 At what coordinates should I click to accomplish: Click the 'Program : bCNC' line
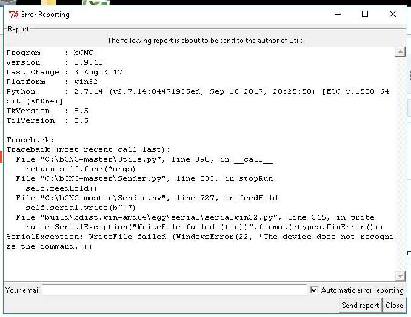click(x=50, y=53)
